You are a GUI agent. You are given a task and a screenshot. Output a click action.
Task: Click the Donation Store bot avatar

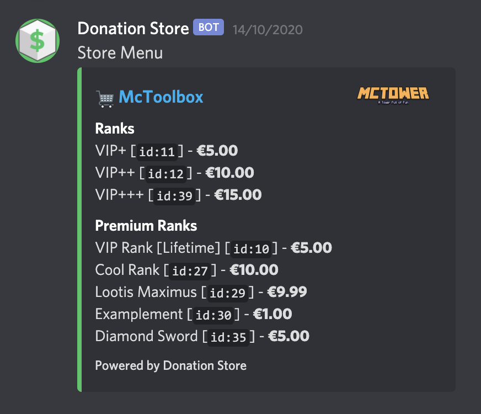point(38,41)
